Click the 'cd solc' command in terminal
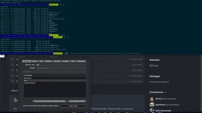 pos(62,35)
